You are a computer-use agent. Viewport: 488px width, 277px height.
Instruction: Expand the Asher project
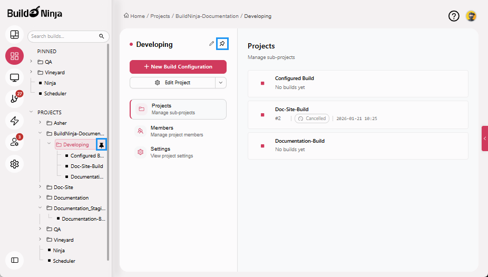[40, 123]
